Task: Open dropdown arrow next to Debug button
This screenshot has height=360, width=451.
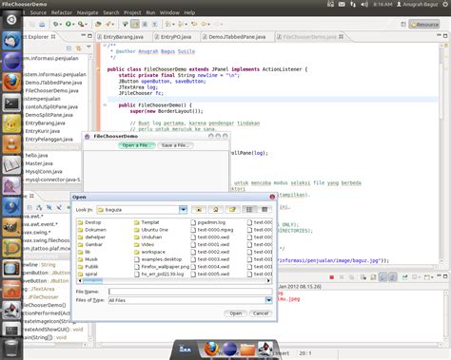Action: (x=61, y=25)
